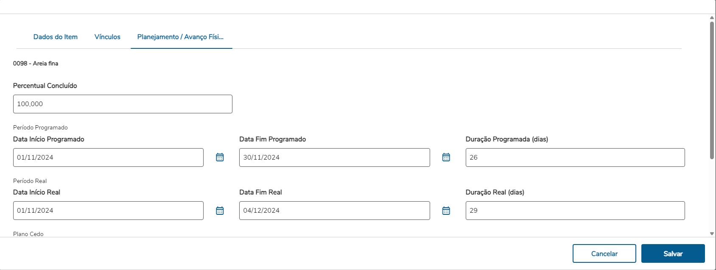
Task: Click the vertical scrollbar thumb
Action: [x=712, y=89]
